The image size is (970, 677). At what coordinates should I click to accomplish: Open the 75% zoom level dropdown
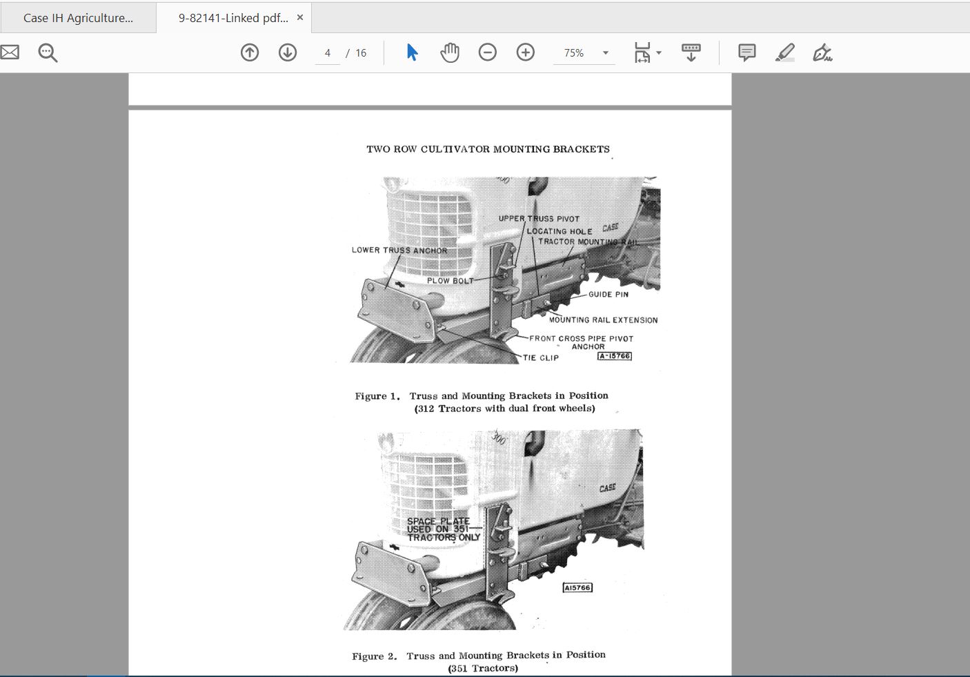click(606, 53)
